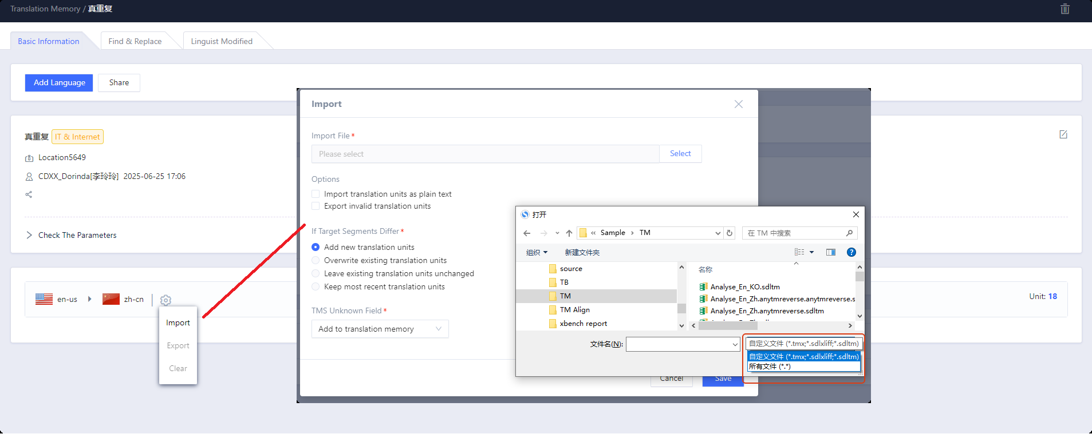Click the horizontal scrollbar in file list

tap(727, 325)
